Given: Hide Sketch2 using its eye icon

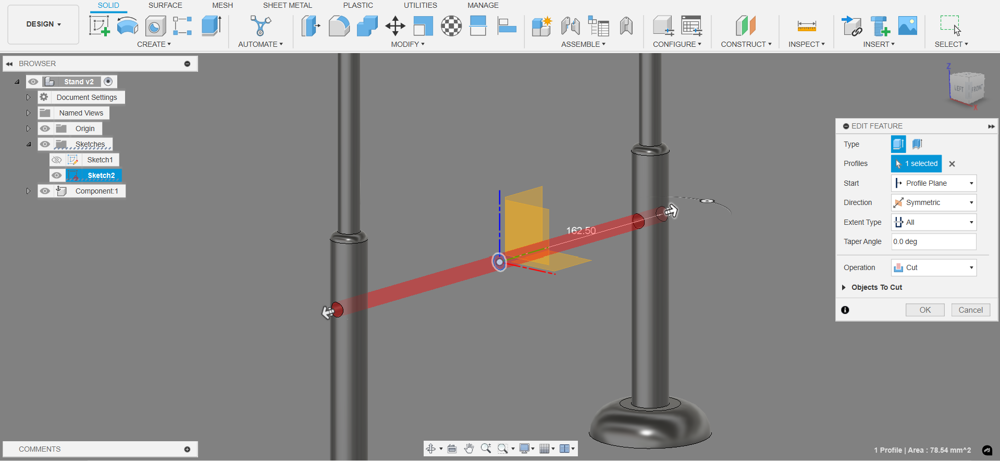Looking at the screenshot, I should point(57,175).
